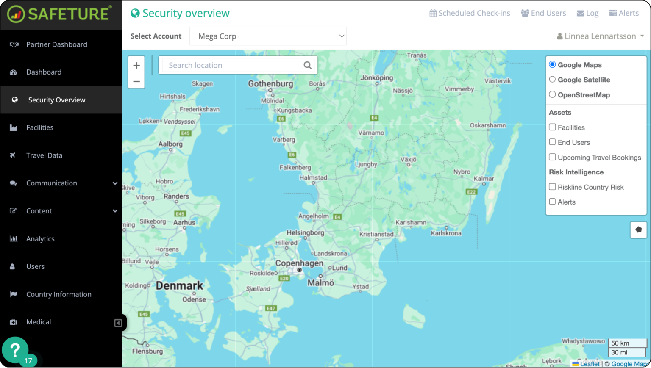Zoom in the map with plus button
The width and height of the screenshot is (651, 368).
pos(136,65)
